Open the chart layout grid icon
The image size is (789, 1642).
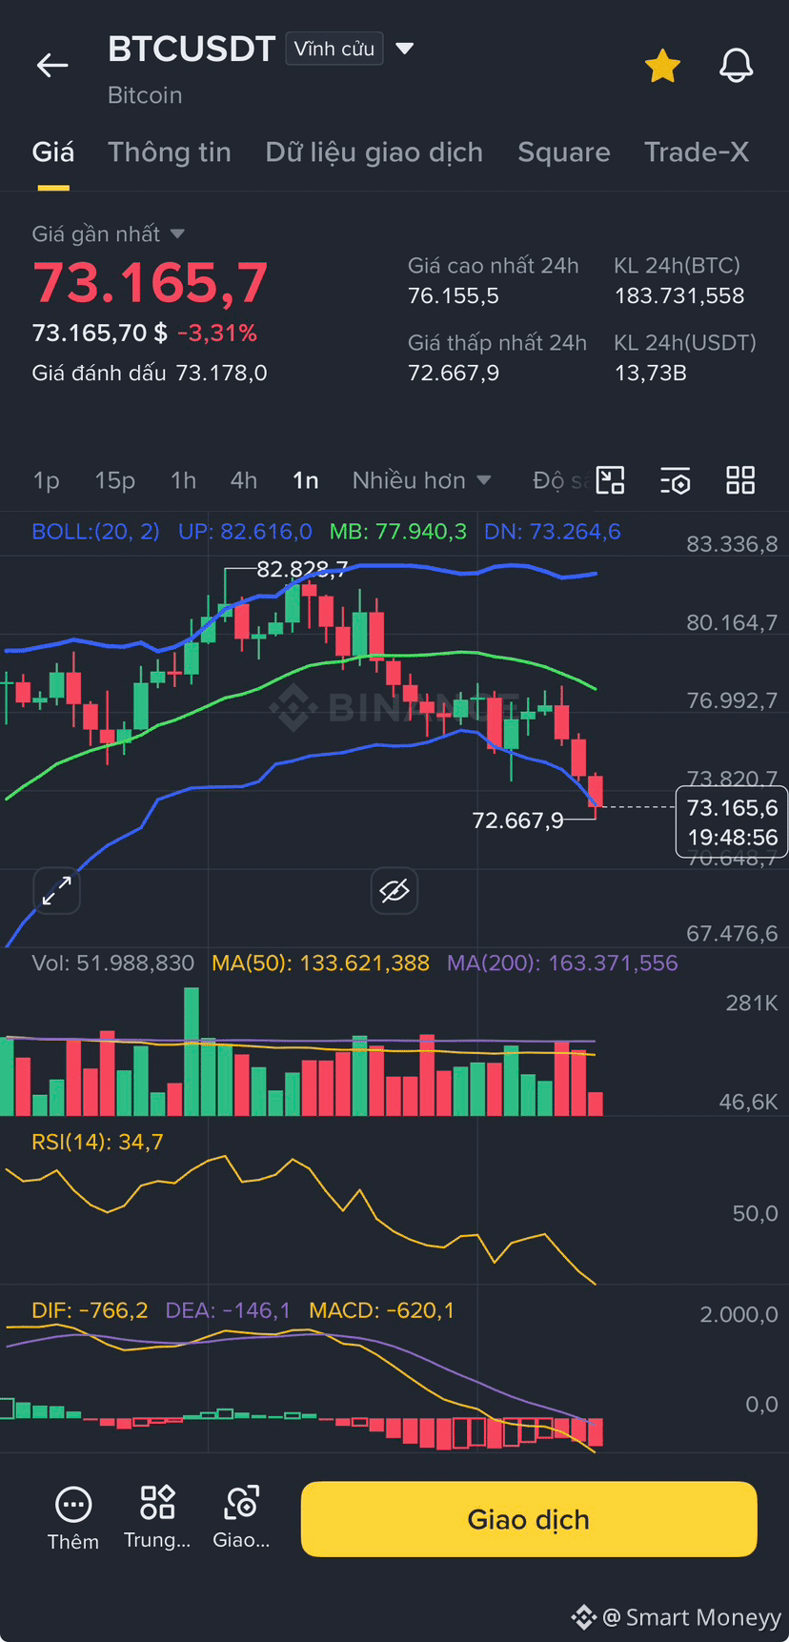740,480
